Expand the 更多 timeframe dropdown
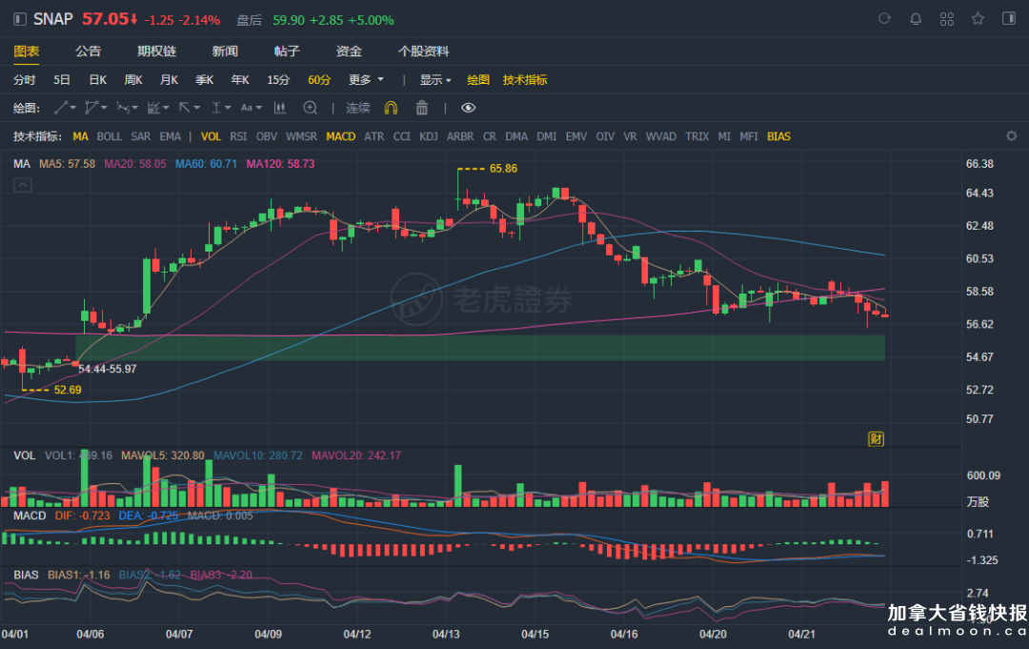This screenshot has width=1029, height=649. pos(366,80)
